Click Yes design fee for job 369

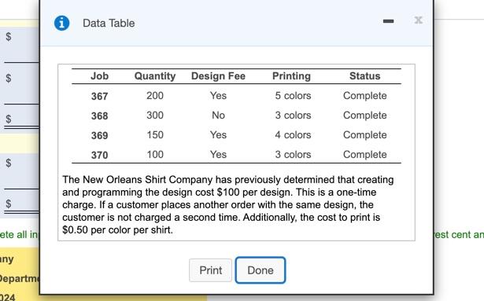[x=218, y=134]
